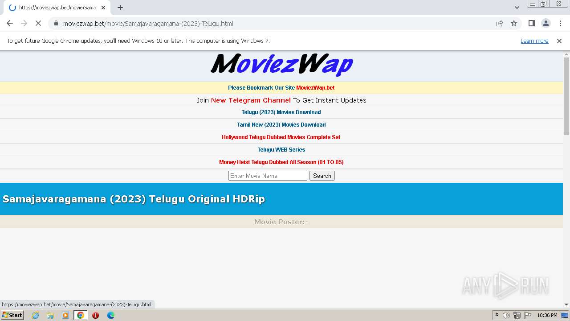
Task: Expand the tab search dropdown
Action: coord(517,8)
